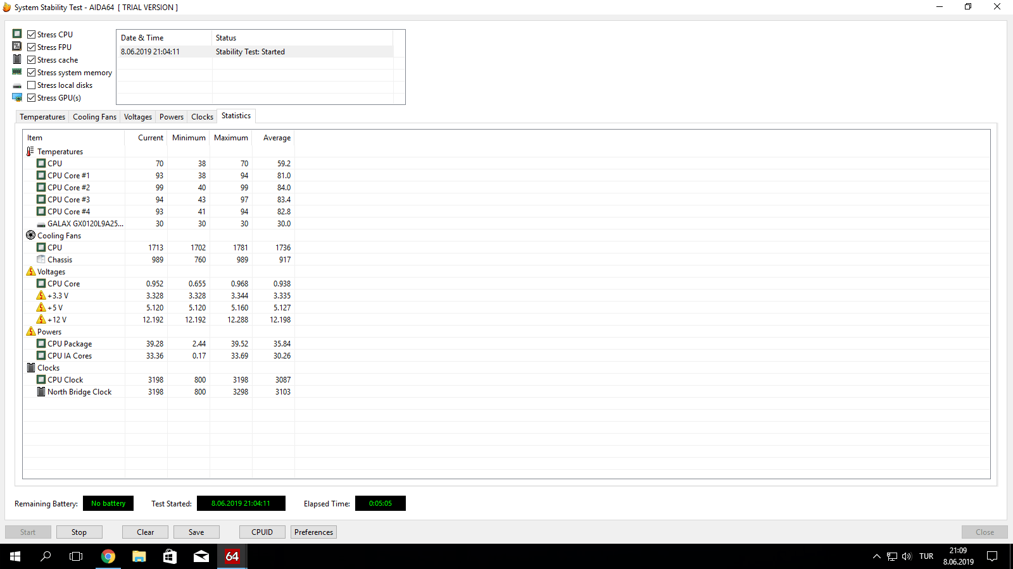This screenshot has width=1013, height=569.
Task: Open the CPUID panel
Action: (262, 532)
